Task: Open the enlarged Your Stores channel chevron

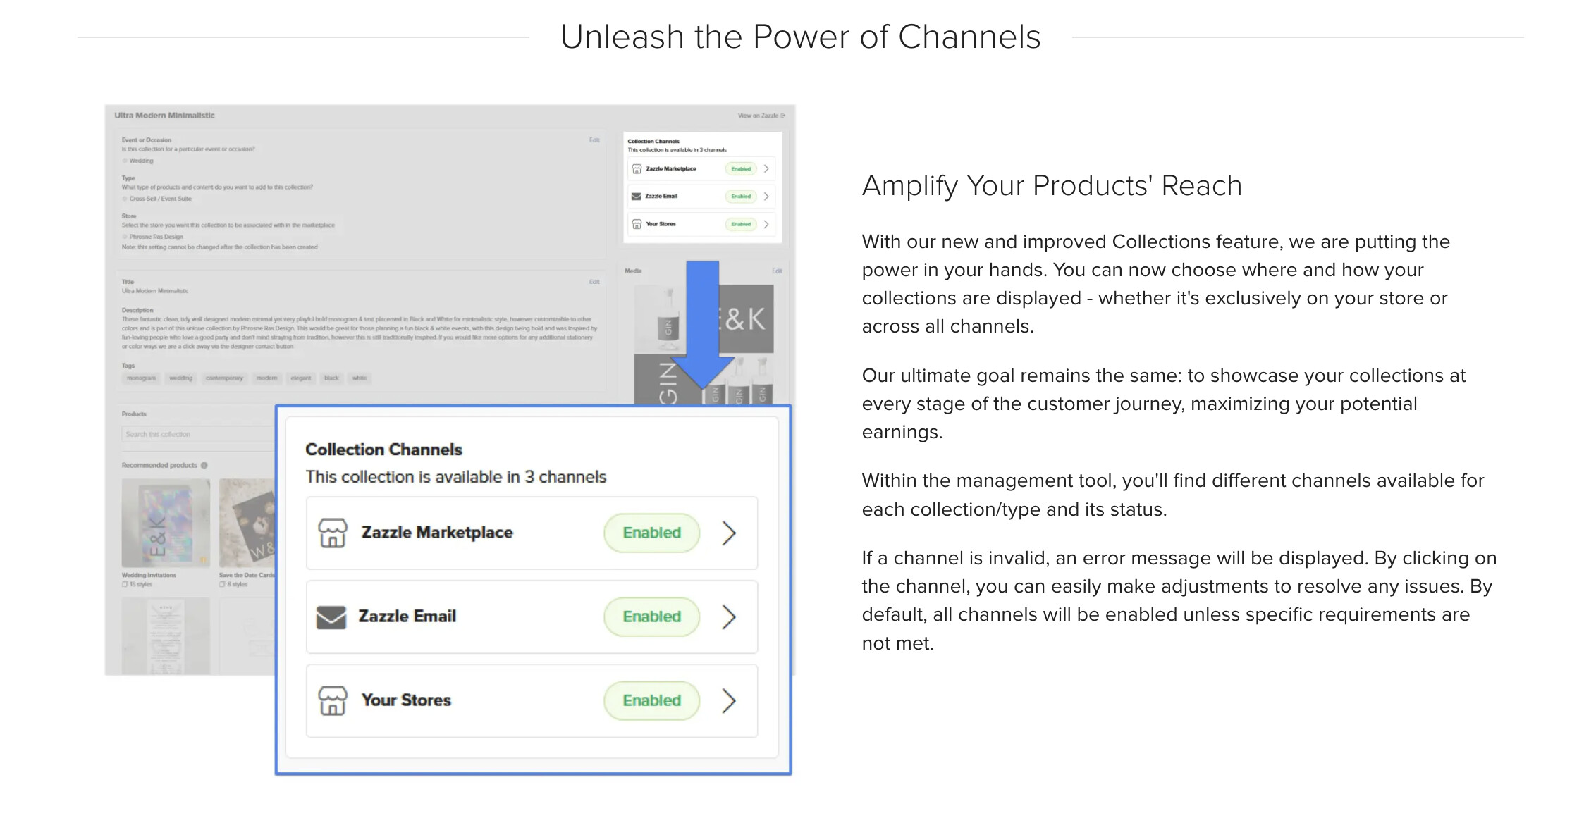Action: (x=729, y=700)
